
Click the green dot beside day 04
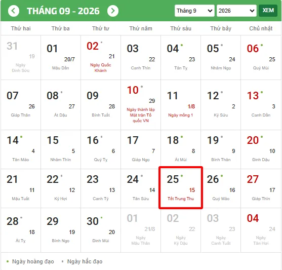tap(182, 45)
